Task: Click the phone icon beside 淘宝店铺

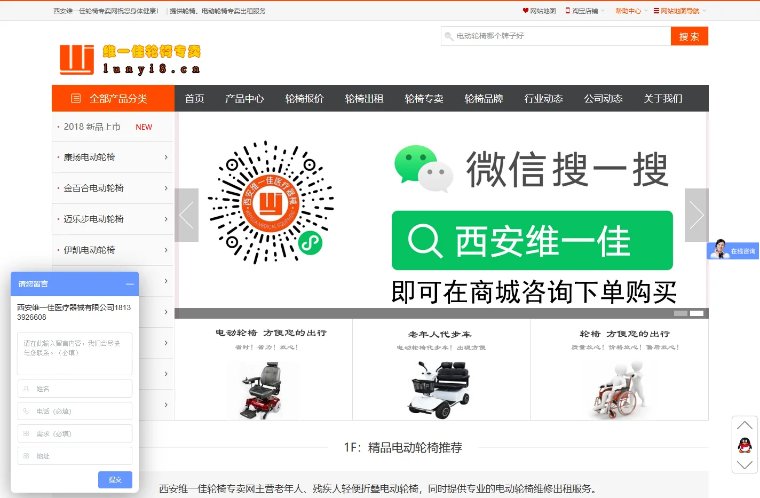Action: point(568,11)
